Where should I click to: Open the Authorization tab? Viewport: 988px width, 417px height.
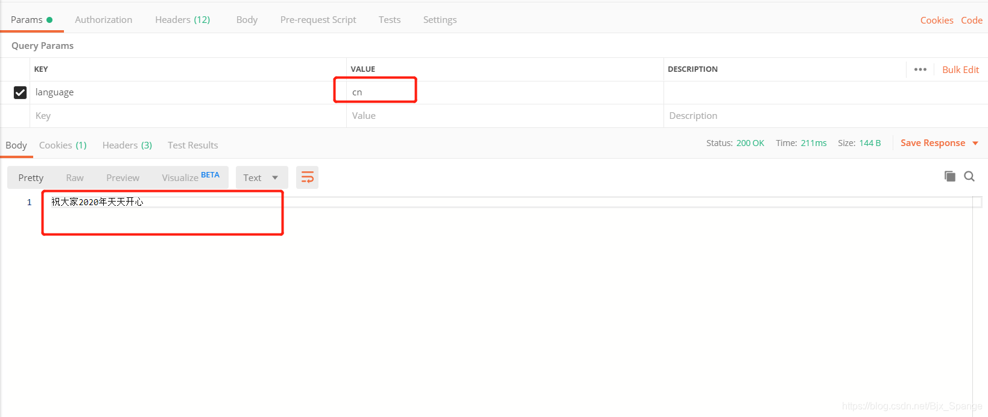point(103,19)
